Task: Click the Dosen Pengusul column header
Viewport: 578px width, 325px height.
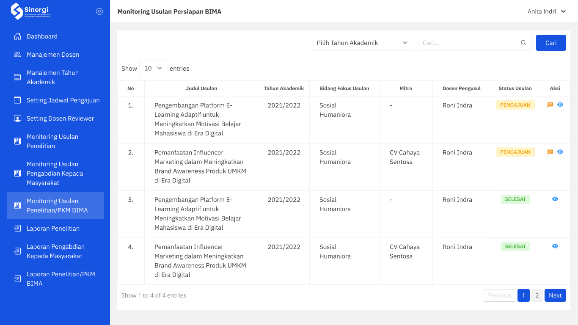Action: 462,88
